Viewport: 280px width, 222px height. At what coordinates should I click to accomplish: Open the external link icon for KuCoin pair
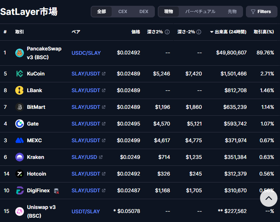point(104,74)
